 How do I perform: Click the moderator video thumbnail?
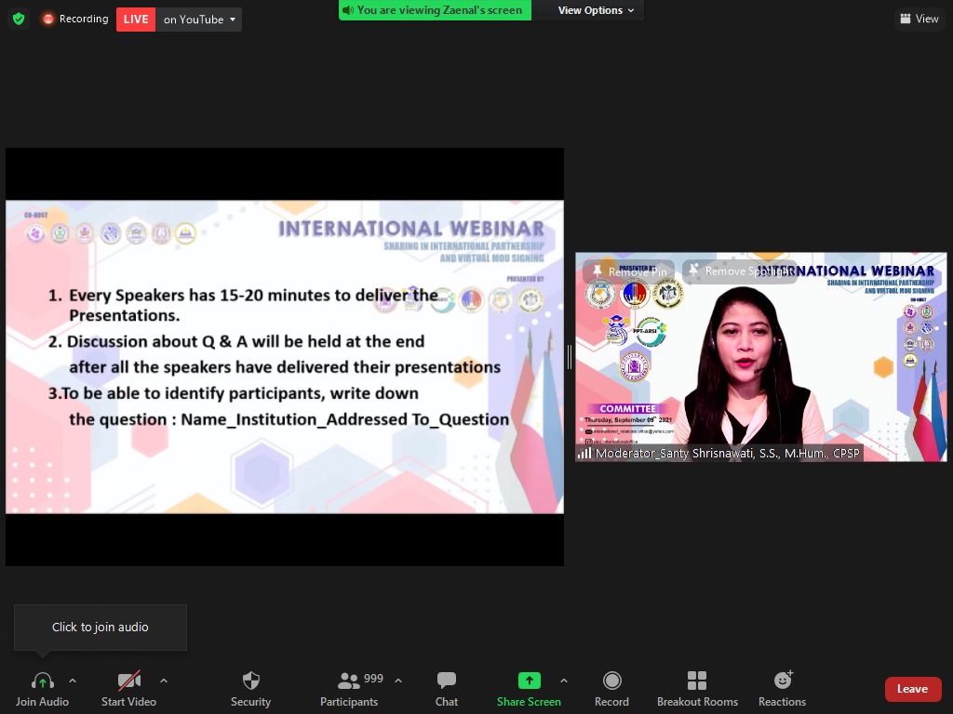[761, 357]
